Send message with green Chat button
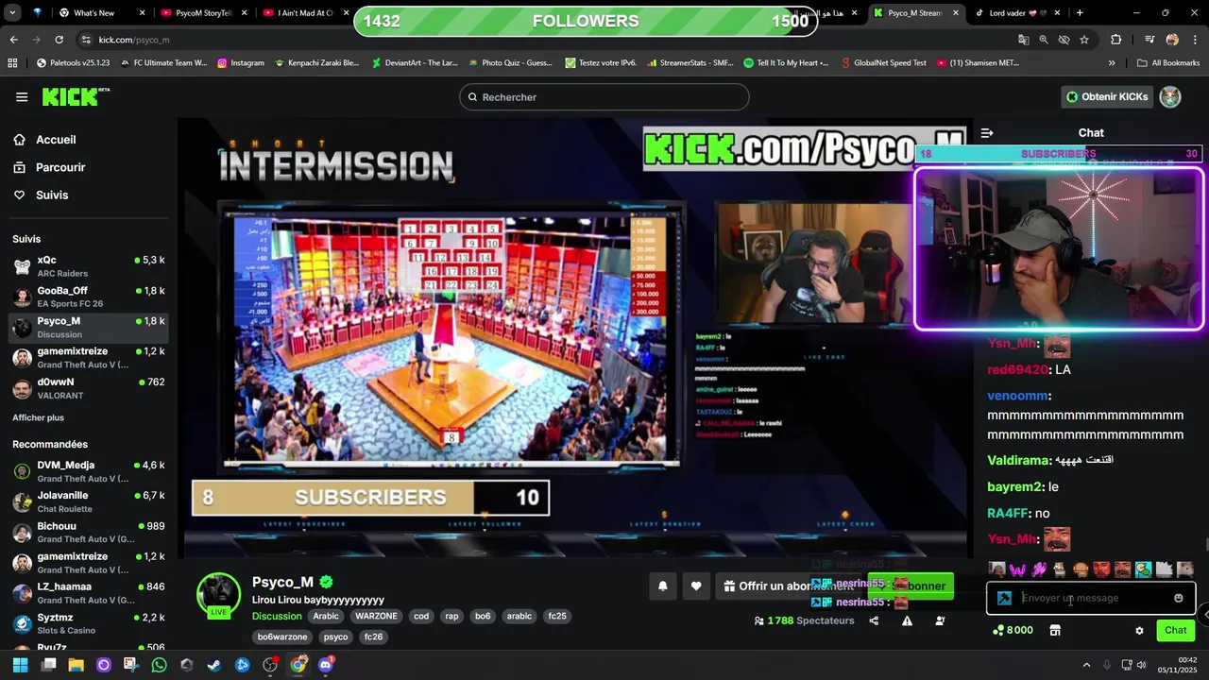This screenshot has height=680, width=1209. 1176,630
